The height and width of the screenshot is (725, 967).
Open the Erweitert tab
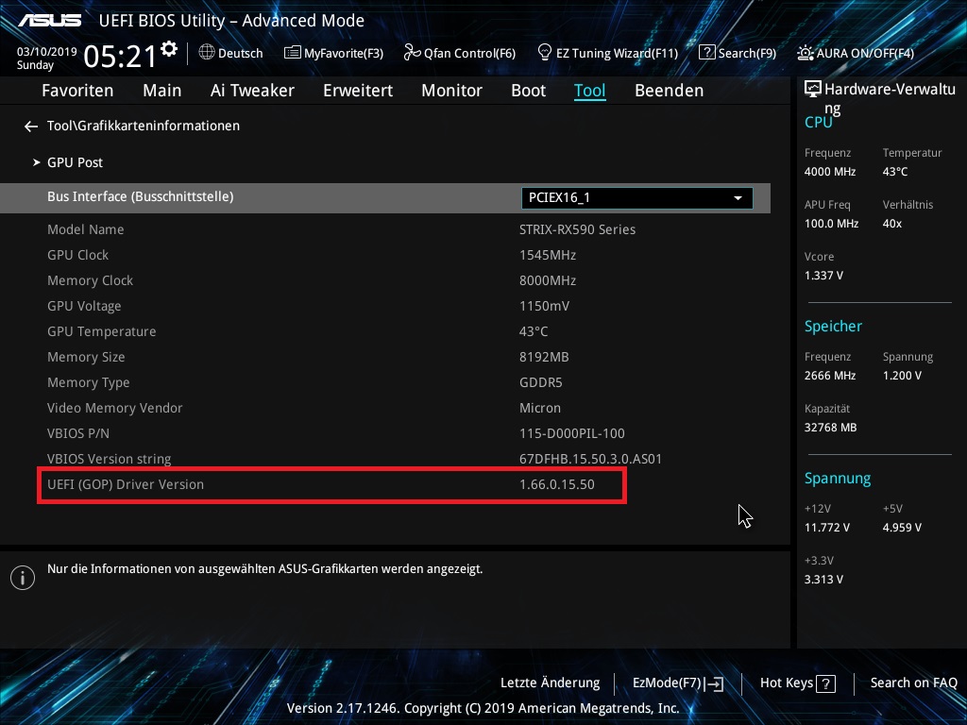tap(358, 91)
